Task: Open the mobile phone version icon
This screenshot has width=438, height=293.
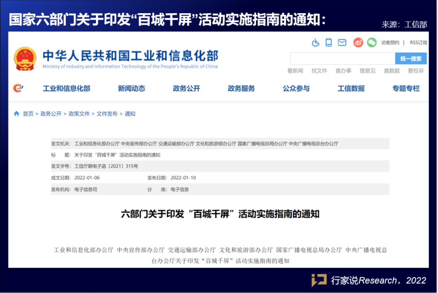Action: (x=329, y=43)
